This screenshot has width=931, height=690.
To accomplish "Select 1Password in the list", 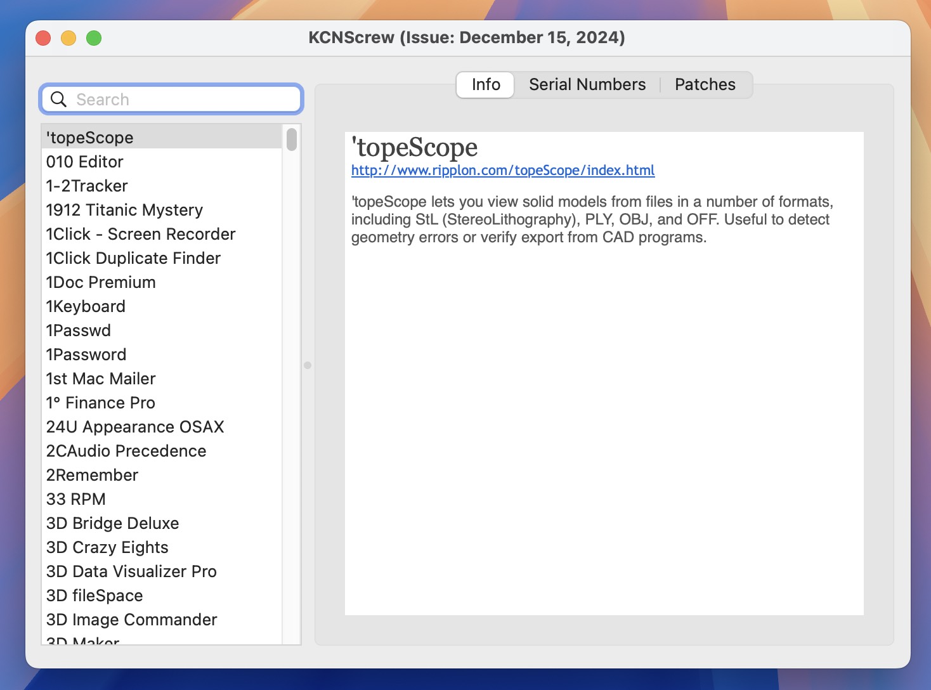I will pos(162,355).
